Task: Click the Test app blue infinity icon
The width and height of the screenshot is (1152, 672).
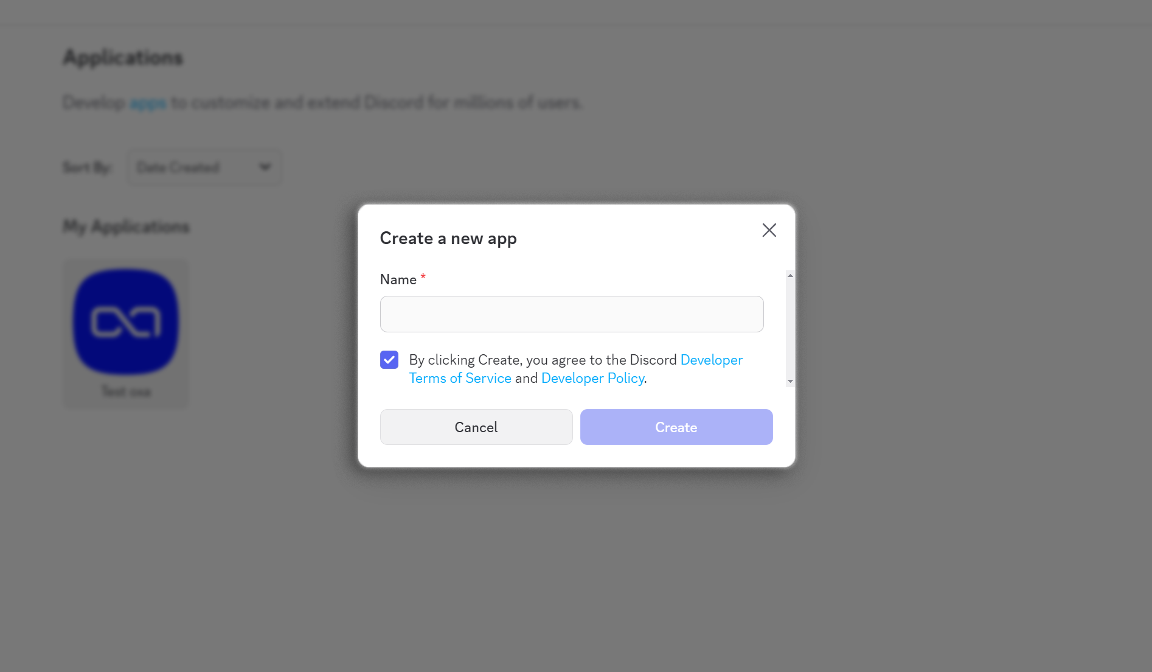Action: coord(126,321)
